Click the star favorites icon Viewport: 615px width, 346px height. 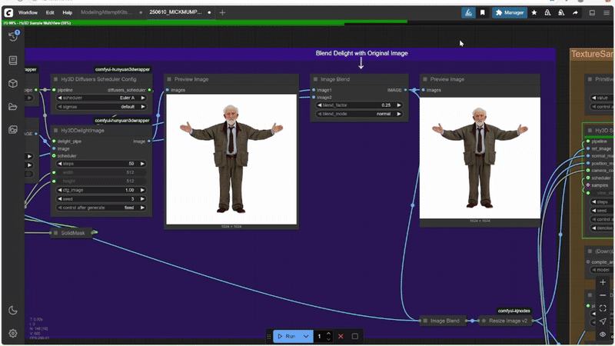[534, 12]
